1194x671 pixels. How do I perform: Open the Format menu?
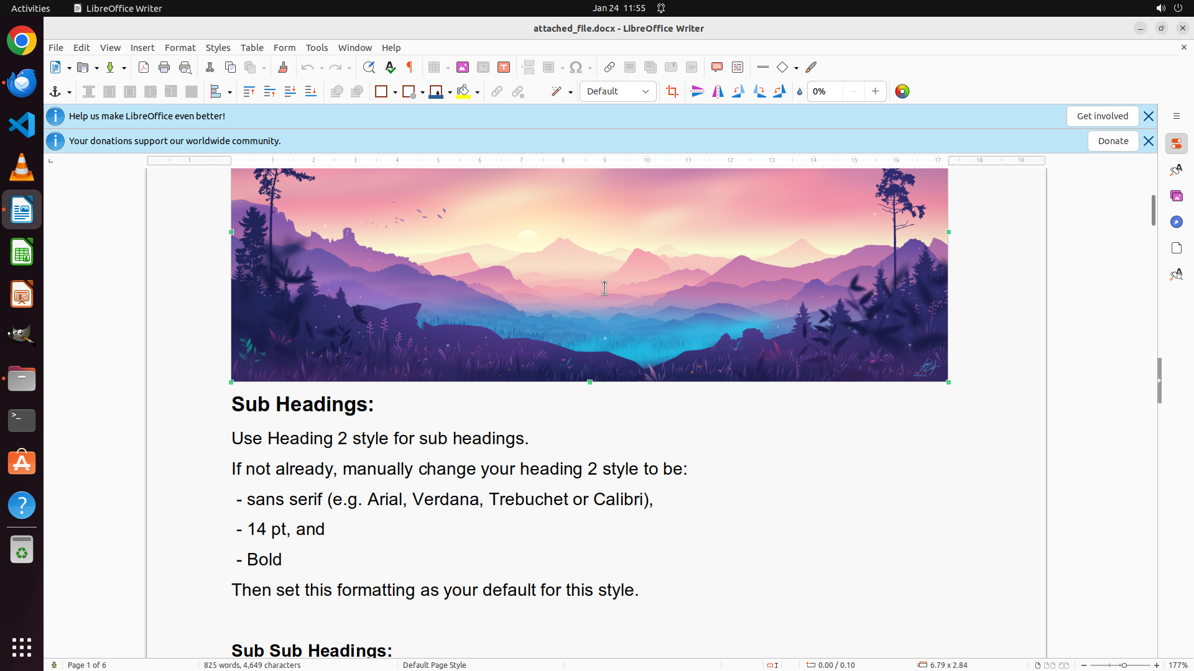coord(180,48)
